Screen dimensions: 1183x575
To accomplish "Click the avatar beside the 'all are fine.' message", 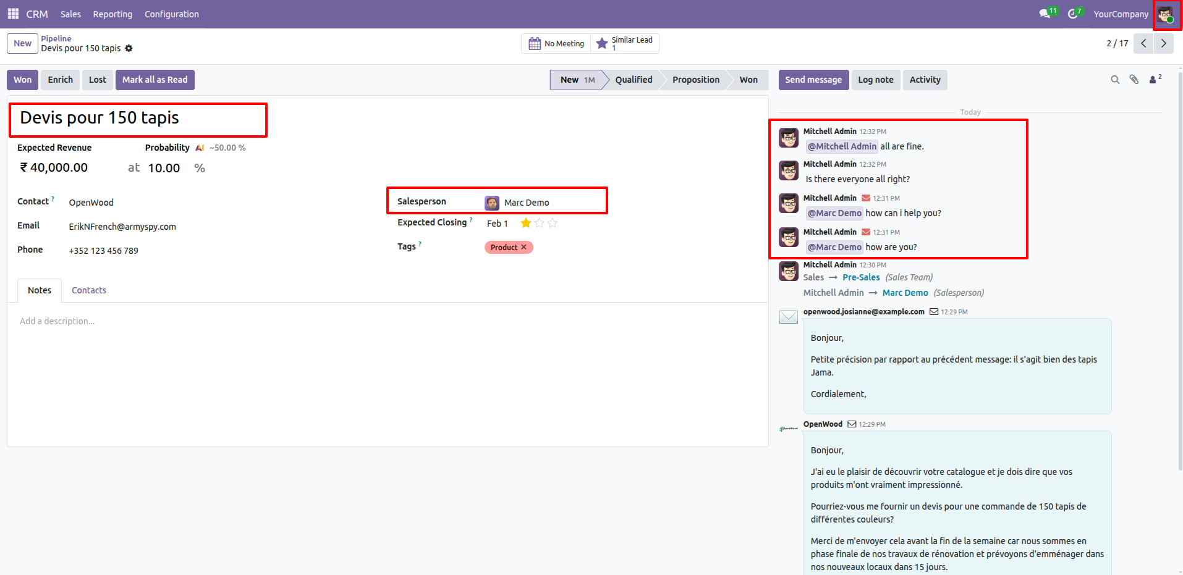I will (789, 138).
